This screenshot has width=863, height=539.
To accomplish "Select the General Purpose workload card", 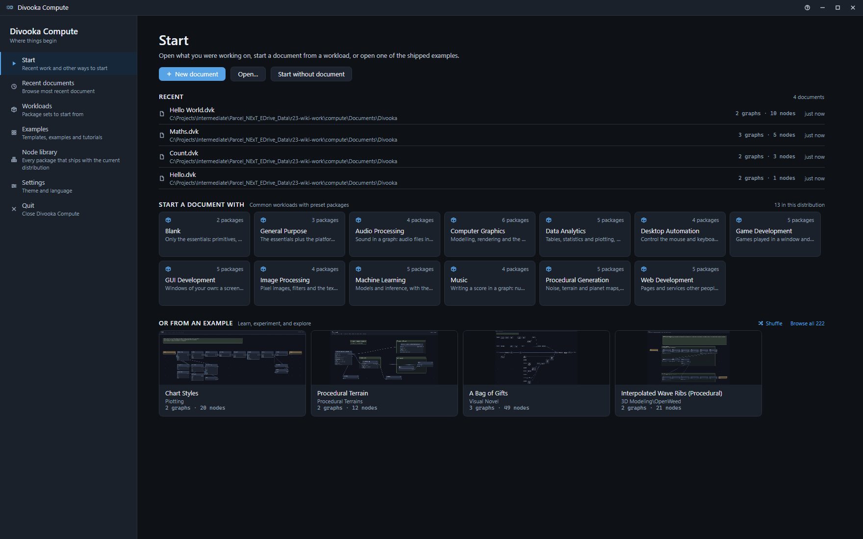I will coord(300,234).
